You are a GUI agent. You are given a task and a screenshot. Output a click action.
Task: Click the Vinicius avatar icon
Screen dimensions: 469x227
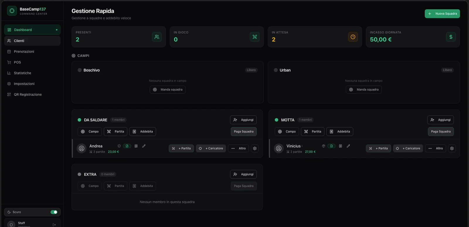(x=279, y=149)
